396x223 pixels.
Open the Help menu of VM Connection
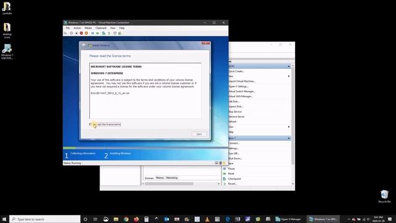pos(122,28)
